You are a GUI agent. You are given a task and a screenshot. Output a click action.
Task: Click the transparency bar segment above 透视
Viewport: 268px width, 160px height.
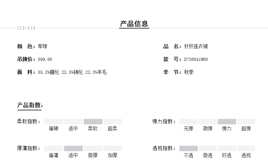[x=246, y=148]
